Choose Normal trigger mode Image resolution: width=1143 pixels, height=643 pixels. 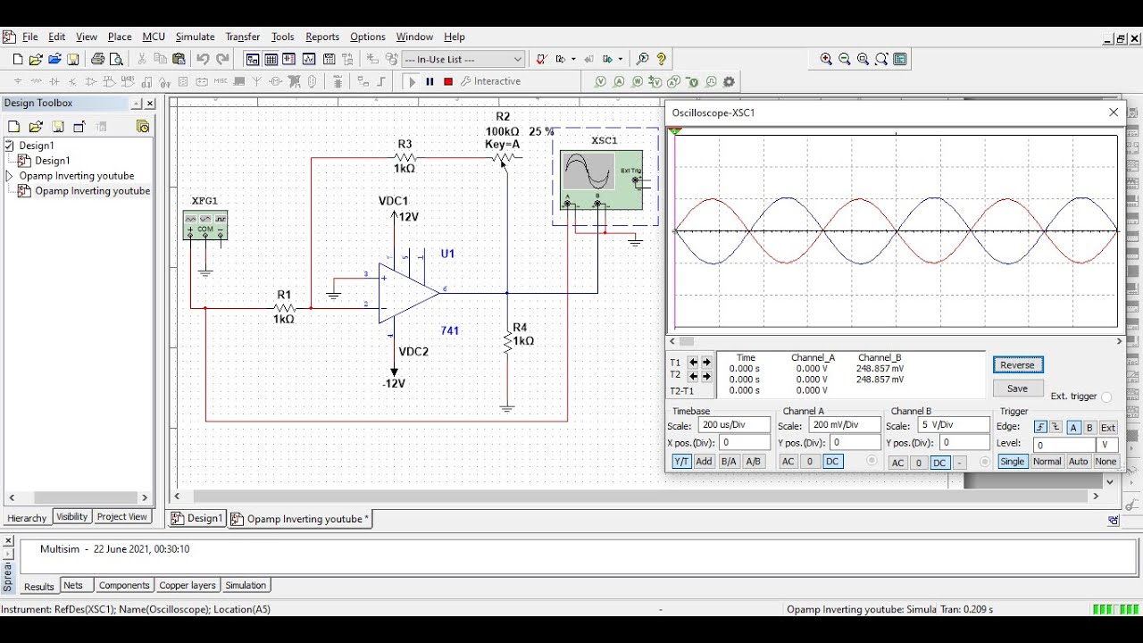pos(1047,462)
